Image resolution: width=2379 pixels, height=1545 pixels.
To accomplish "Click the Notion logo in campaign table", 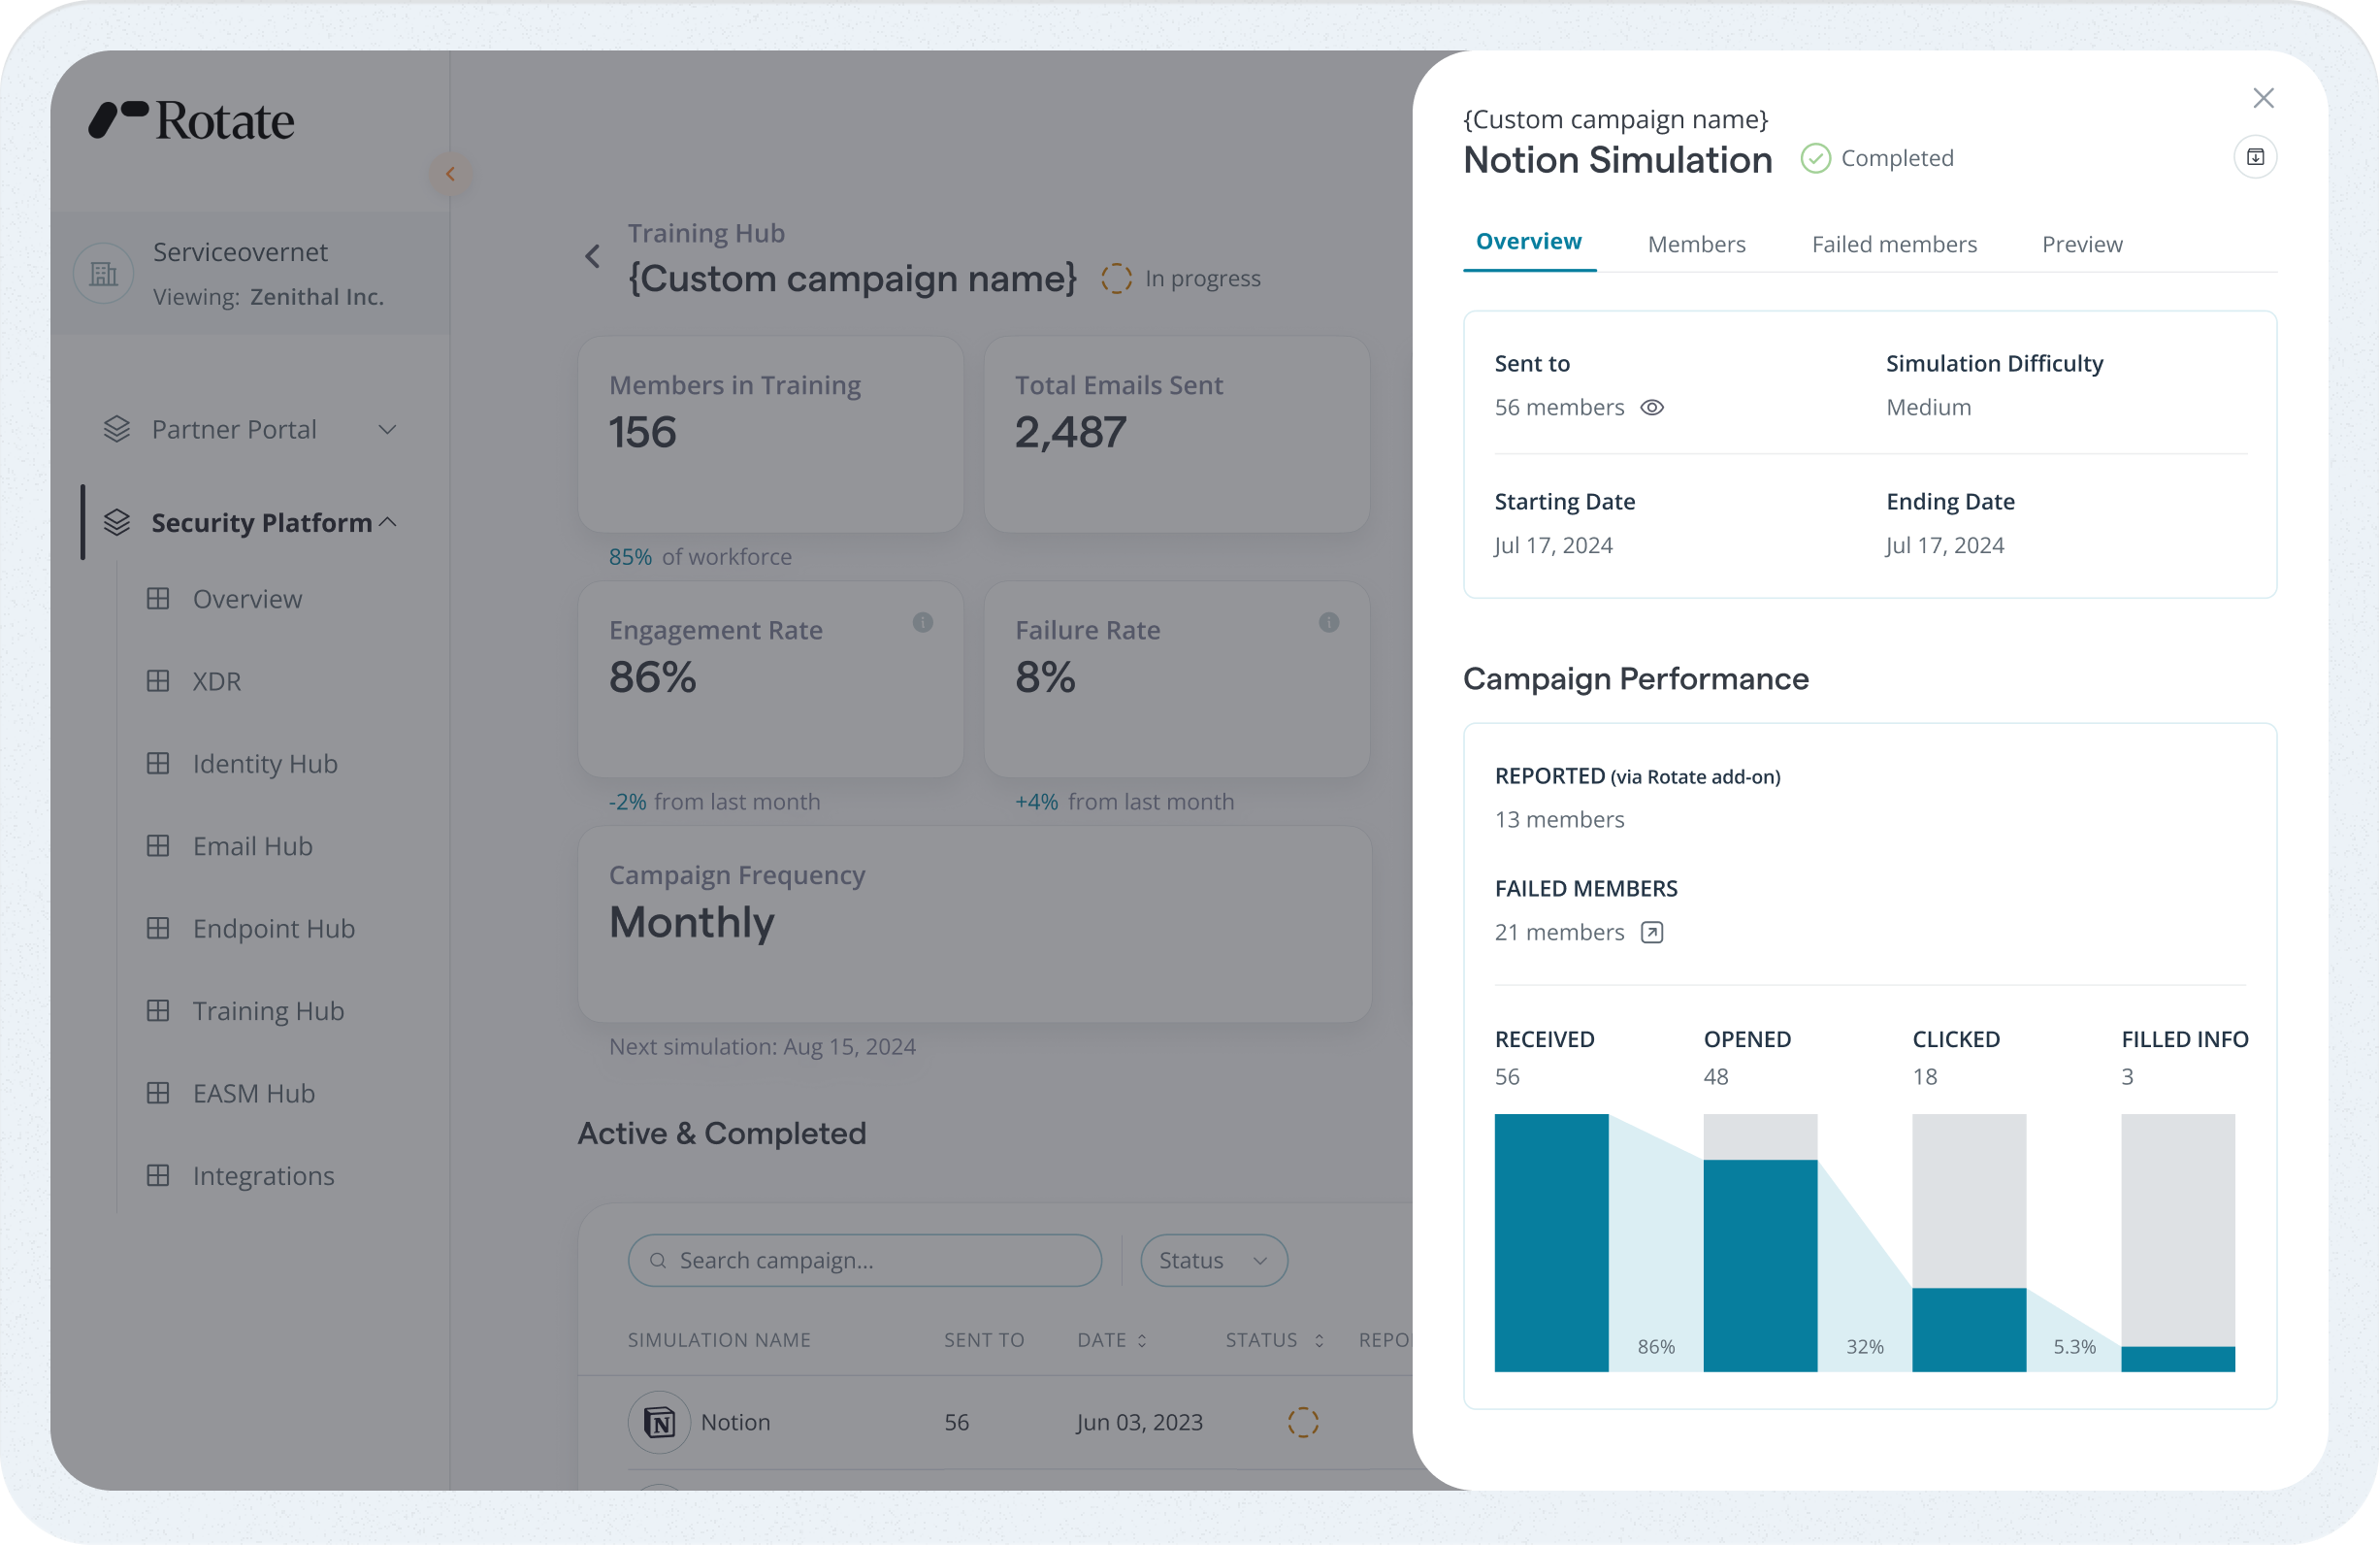I will point(659,1422).
